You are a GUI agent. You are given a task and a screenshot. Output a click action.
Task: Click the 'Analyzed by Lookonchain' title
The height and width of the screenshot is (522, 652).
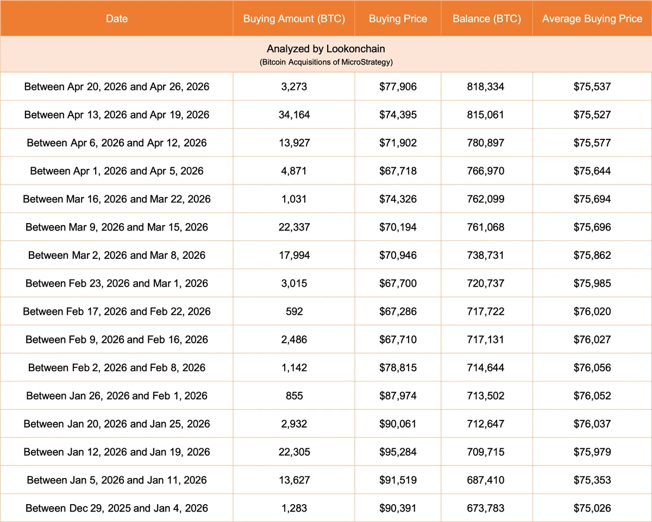pos(326,49)
